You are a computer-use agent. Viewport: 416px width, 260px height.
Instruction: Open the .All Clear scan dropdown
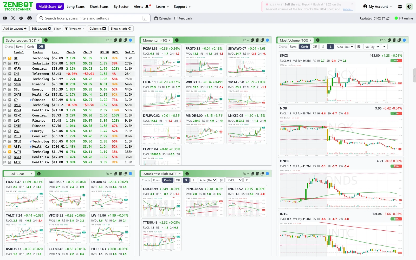point(19,174)
